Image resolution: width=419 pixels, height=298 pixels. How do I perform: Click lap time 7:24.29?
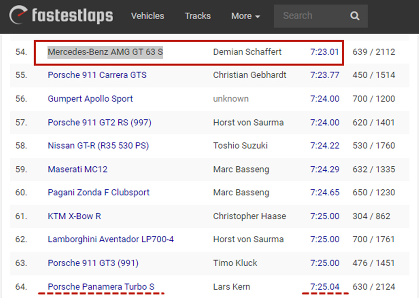(325, 170)
